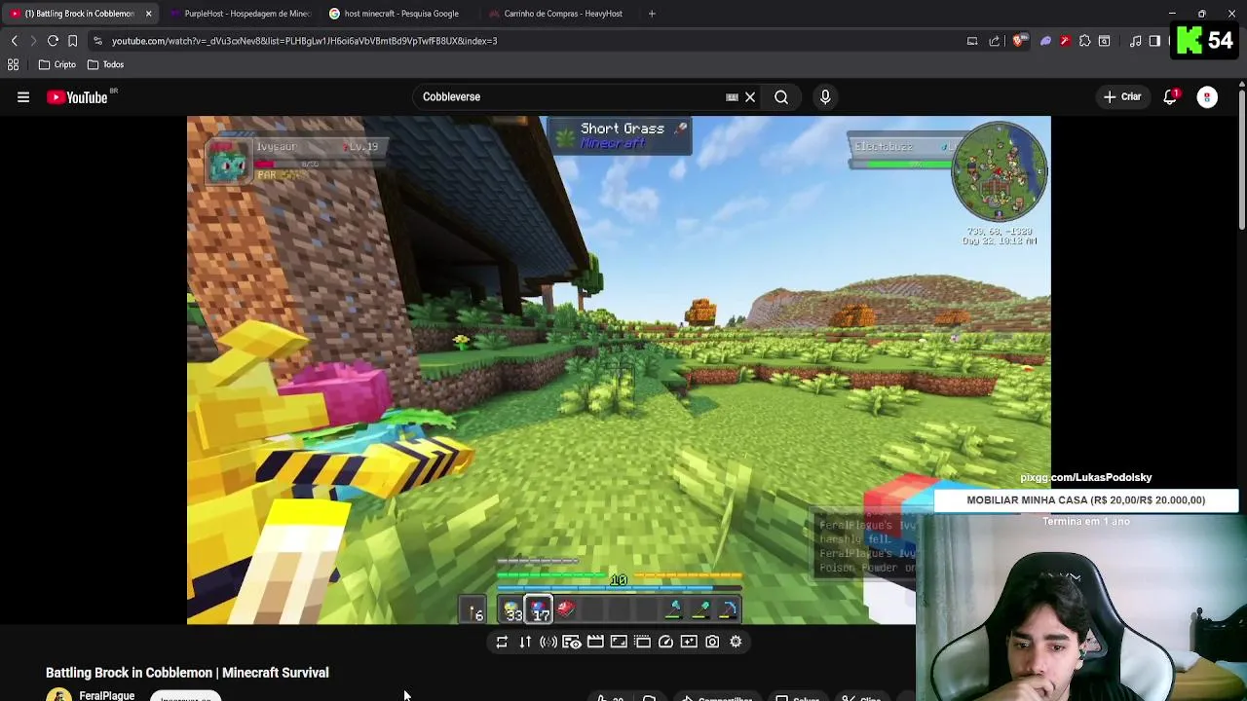
Task: Close the Battling Brock tab
Action: coord(148,14)
